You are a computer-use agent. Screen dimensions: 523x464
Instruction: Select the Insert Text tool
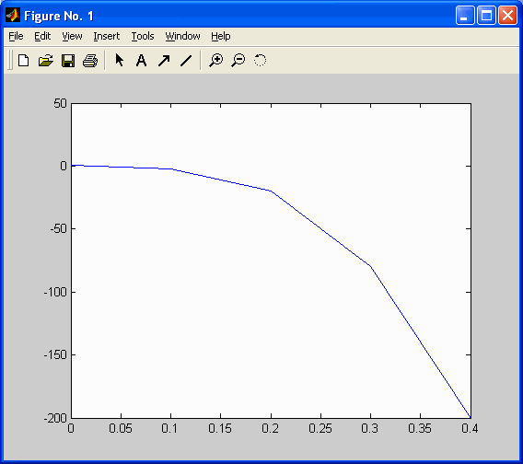pyautogui.click(x=142, y=61)
